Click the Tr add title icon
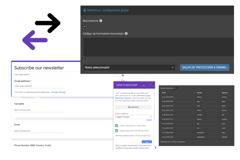 (123, 76)
